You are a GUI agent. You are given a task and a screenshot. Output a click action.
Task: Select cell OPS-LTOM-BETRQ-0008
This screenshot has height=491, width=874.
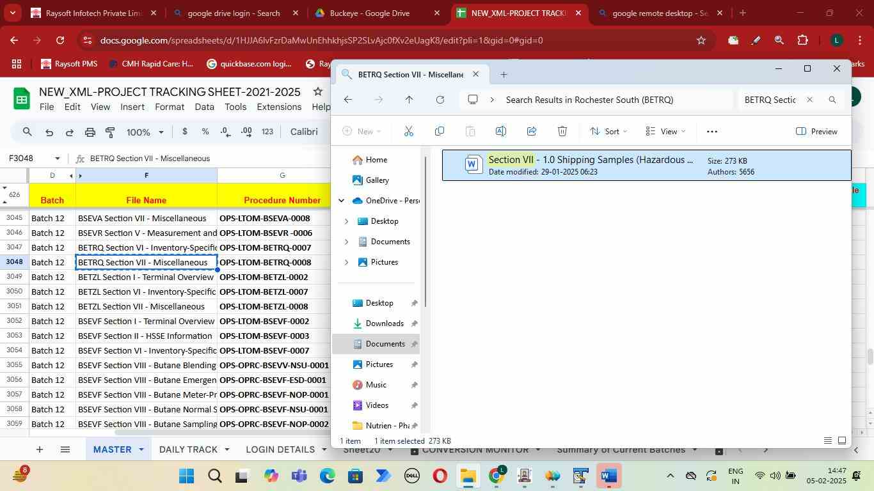pyautogui.click(x=274, y=262)
